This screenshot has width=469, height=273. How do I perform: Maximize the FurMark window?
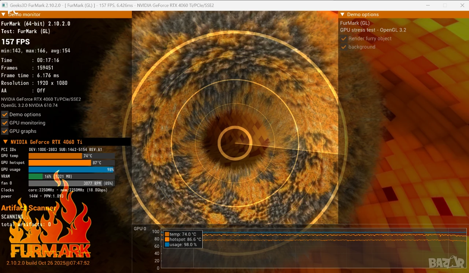pyautogui.click(x=445, y=5)
